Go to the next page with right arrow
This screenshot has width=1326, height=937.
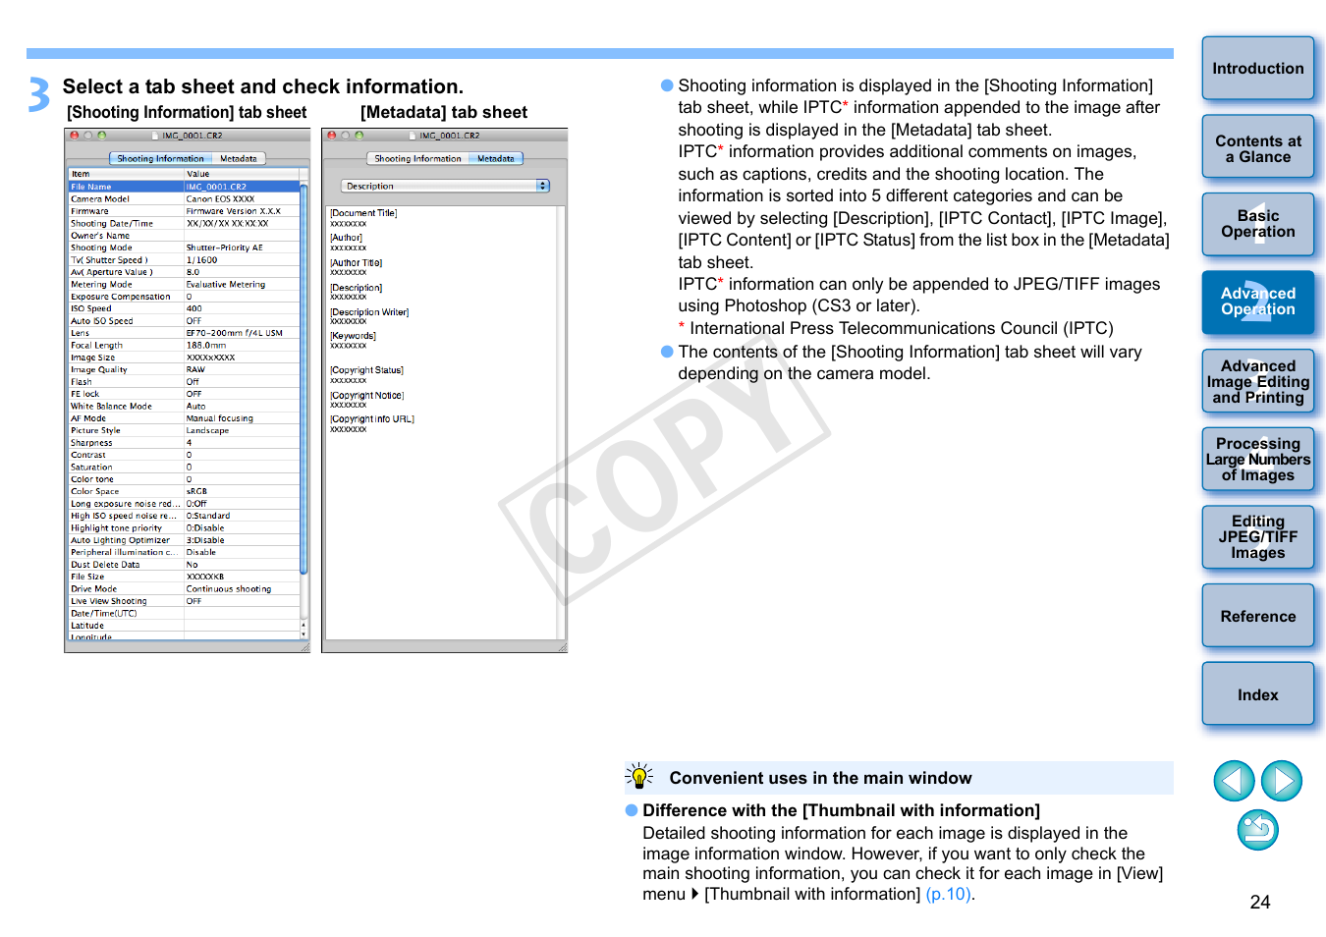coord(1281,781)
